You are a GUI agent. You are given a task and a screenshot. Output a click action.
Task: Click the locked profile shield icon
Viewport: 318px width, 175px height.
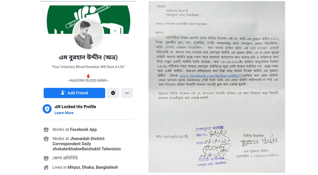[47, 109]
